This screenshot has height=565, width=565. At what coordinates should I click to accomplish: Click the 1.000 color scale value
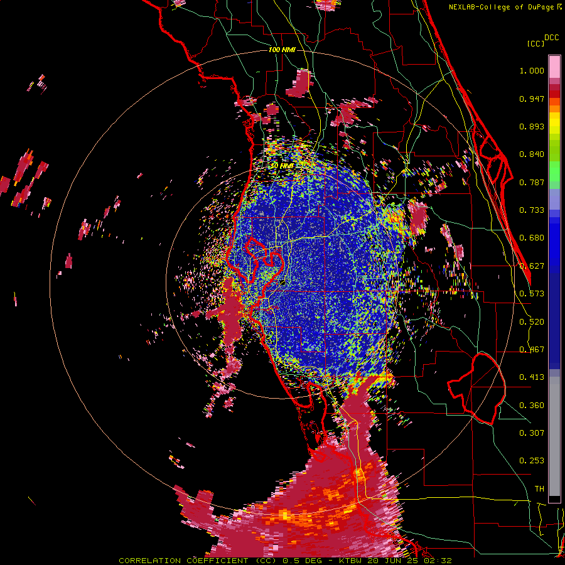pyautogui.click(x=532, y=70)
